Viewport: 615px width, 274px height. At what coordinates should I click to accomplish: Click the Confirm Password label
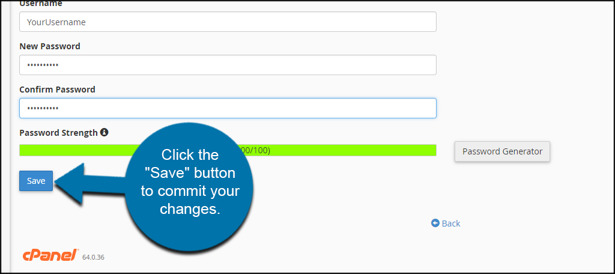coord(57,90)
